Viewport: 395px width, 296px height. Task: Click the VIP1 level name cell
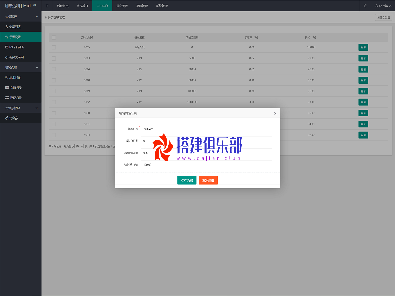click(x=140, y=58)
